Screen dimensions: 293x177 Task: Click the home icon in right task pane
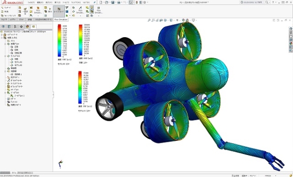coord(291,29)
